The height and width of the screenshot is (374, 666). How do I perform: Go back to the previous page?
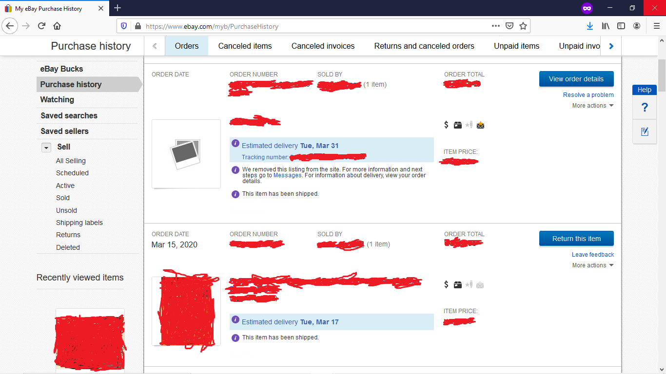pyautogui.click(x=11, y=26)
